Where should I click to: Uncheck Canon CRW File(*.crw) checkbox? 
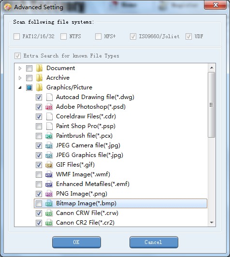click(x=39, y=214)
